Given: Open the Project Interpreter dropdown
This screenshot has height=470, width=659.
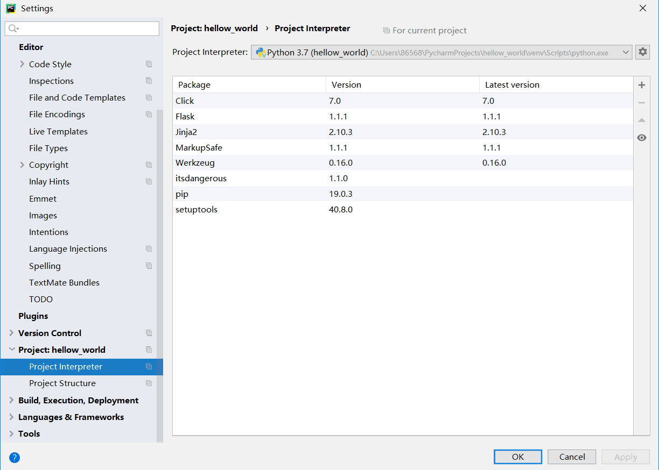Looking at the screenshot, I should click(x=626, y=52).
